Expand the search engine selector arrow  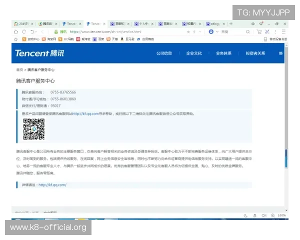pos(217,32)
